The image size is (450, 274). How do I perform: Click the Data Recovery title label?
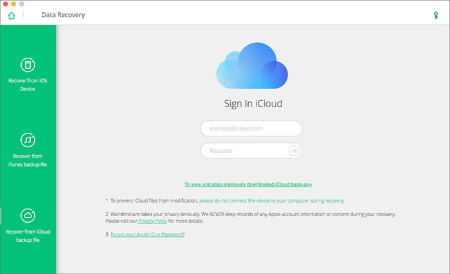[64, 15]
